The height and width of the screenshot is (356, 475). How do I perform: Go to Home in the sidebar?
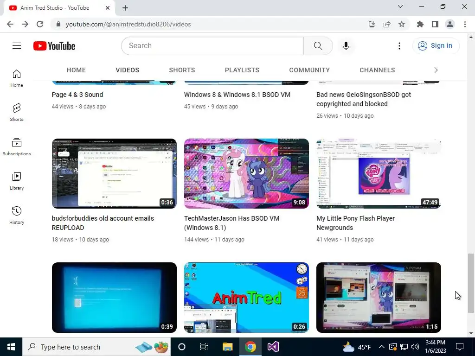[17, 78]
